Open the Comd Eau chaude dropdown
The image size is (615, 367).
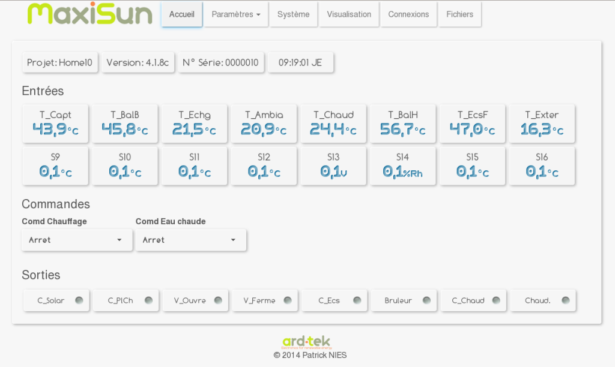click(190, 240)
